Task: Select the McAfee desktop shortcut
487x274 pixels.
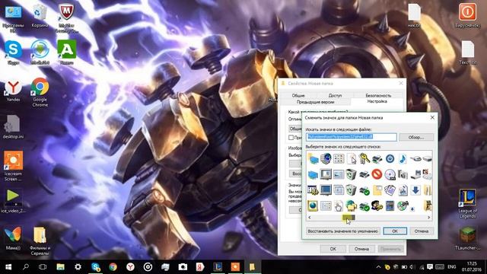Action: [66, 18]
